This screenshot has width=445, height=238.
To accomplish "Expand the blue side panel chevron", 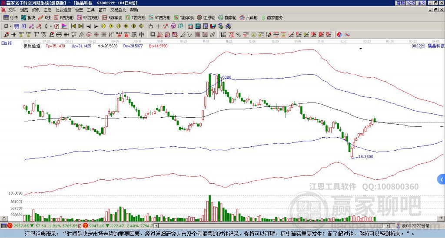I will pyautogui.click(x=442, y=179).
